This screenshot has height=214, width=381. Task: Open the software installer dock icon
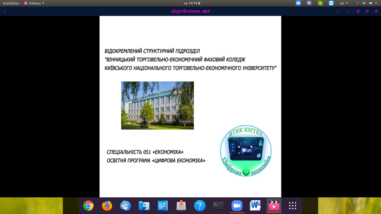tap(181, 206)
